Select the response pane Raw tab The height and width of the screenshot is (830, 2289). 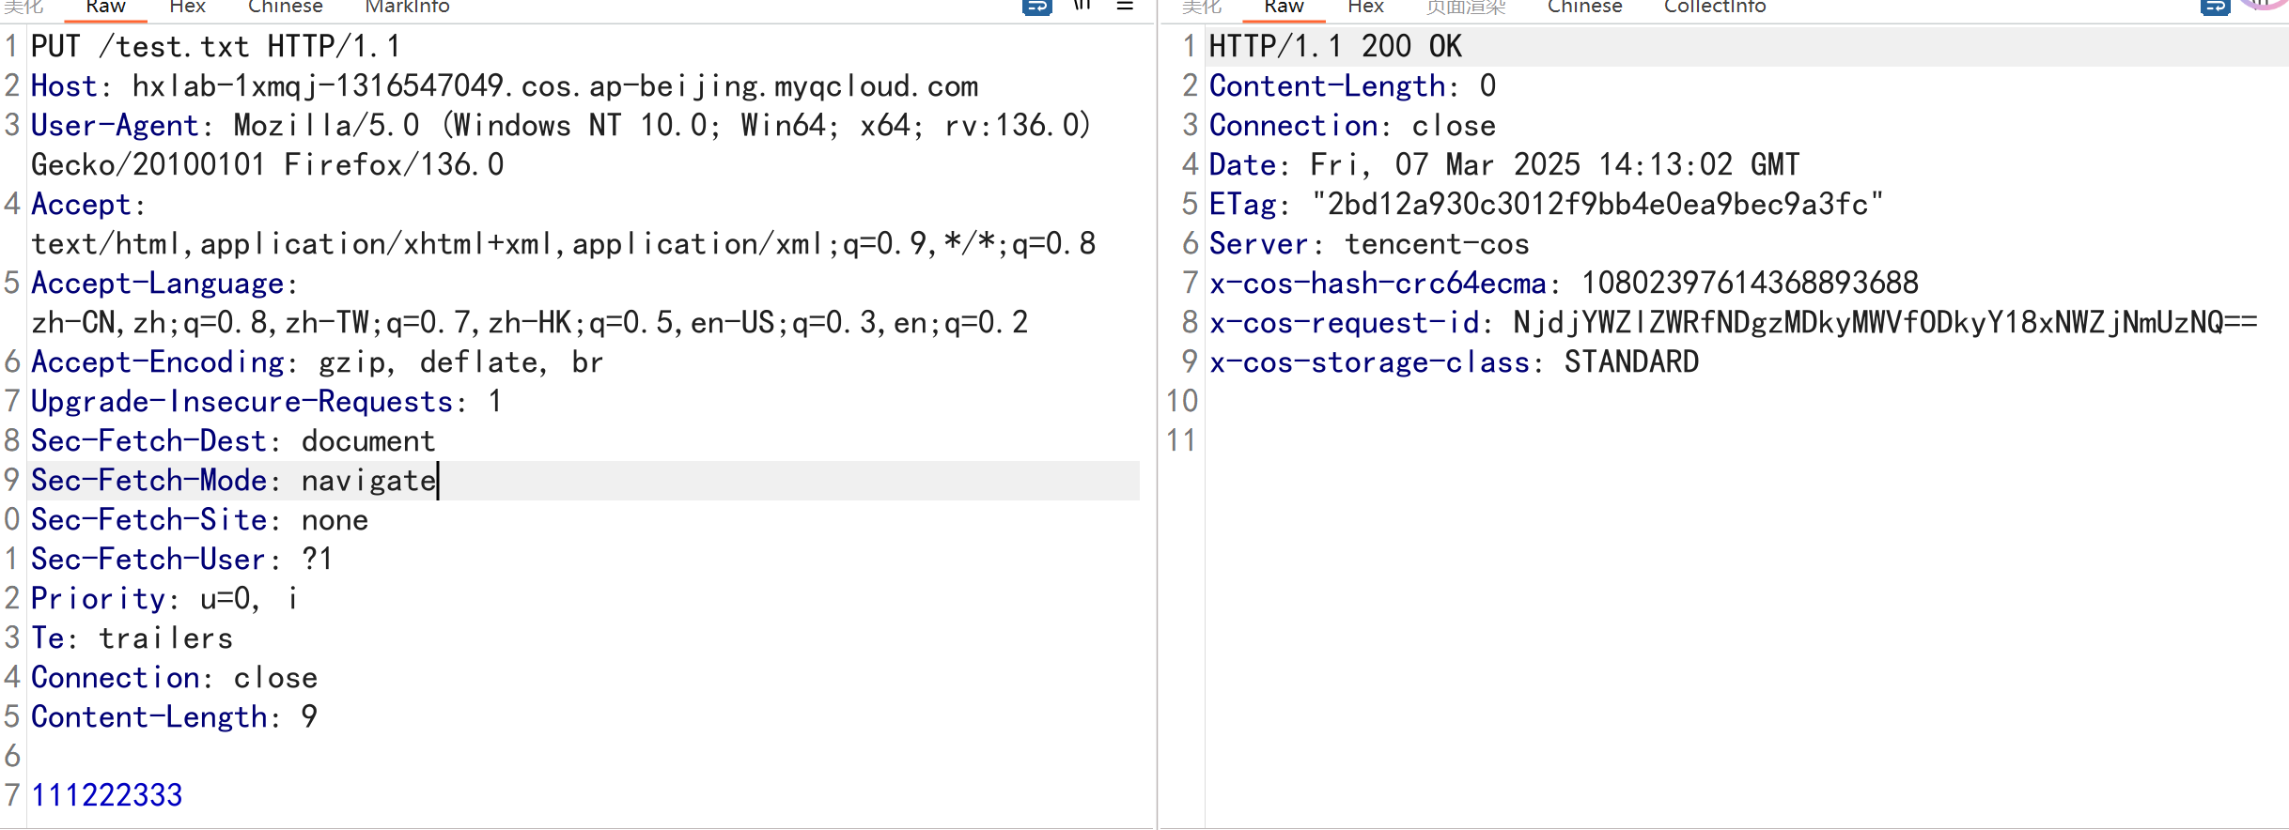pyautogui.click(x=1284, y=7)
